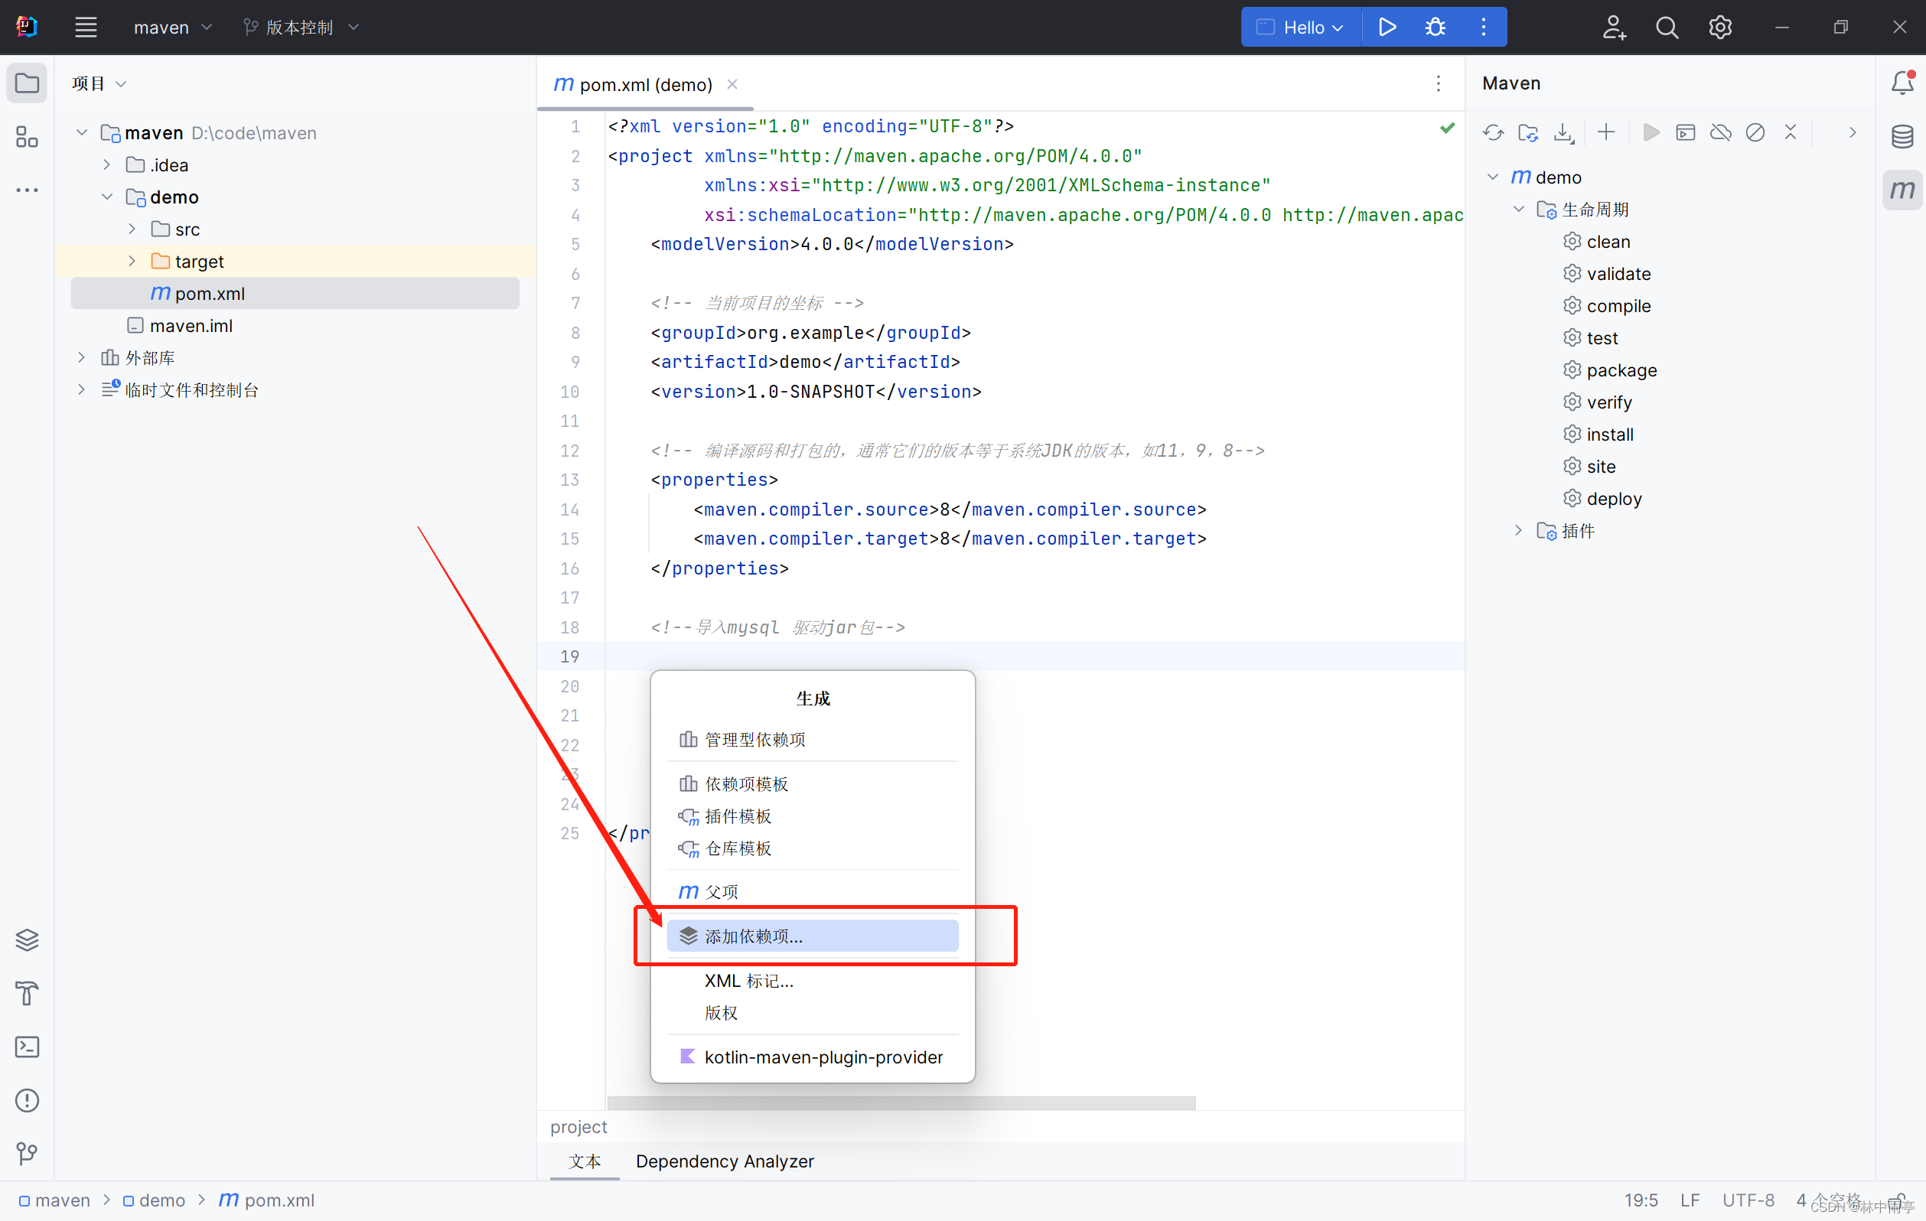This screenshot has height=1221, width=1926.
Task: Open Database tool window icon
Action: point(1902,137)
